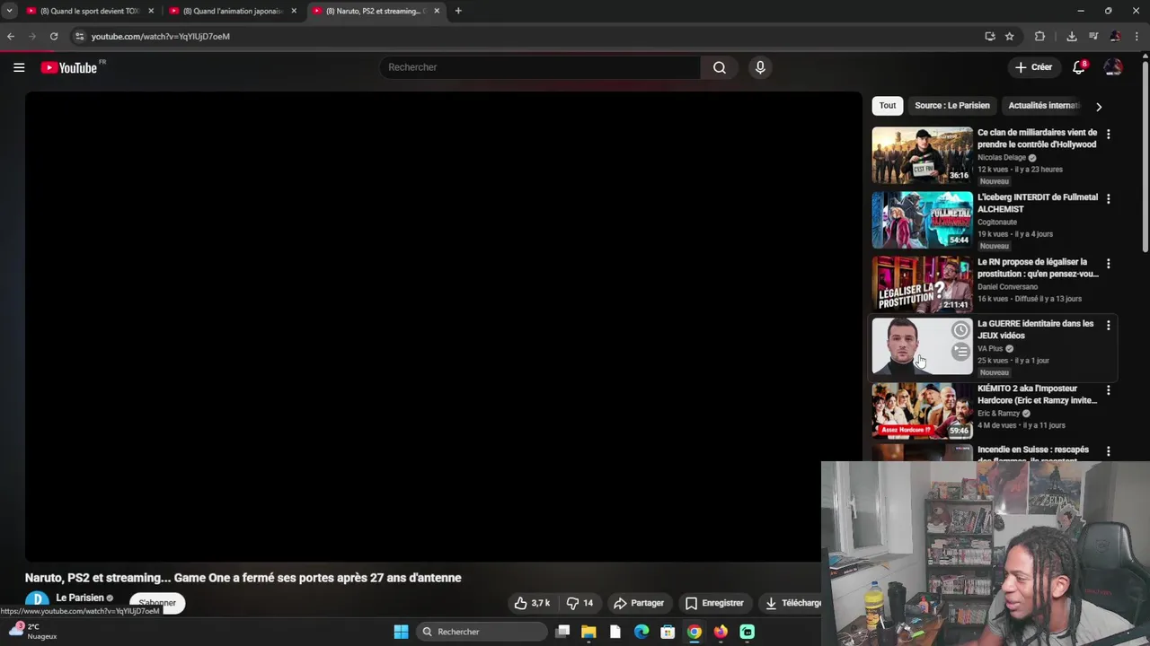Open the Windows Start menu
Viewport: 1150px width, 646px height.
click(401, 632)
